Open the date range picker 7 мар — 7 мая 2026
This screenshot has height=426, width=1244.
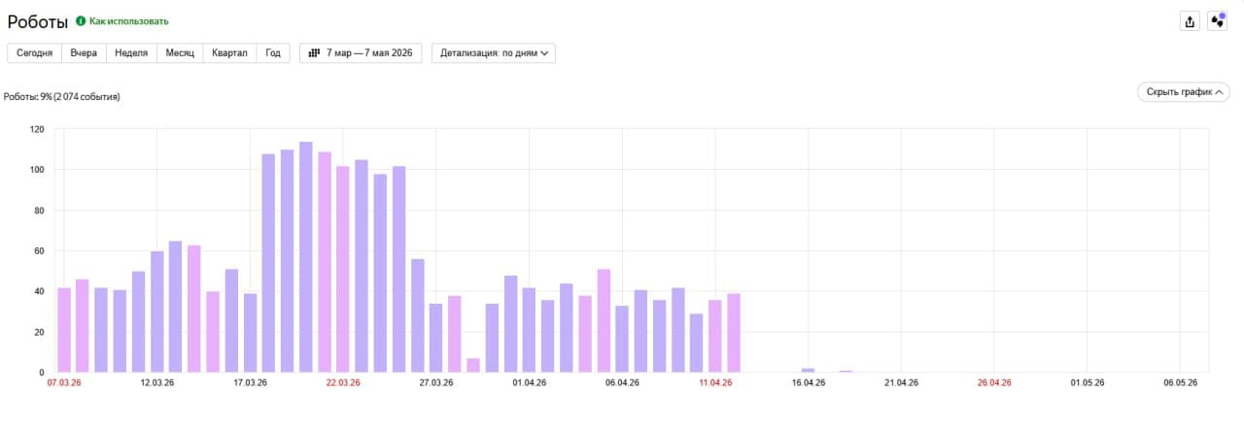point(361,53)
